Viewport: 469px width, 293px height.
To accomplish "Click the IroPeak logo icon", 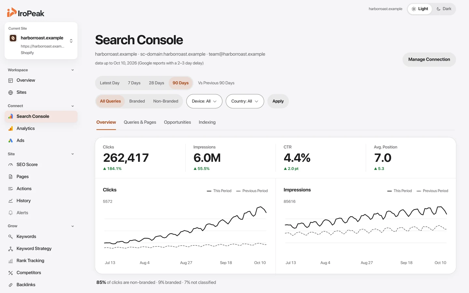I will tap(12, 12).
